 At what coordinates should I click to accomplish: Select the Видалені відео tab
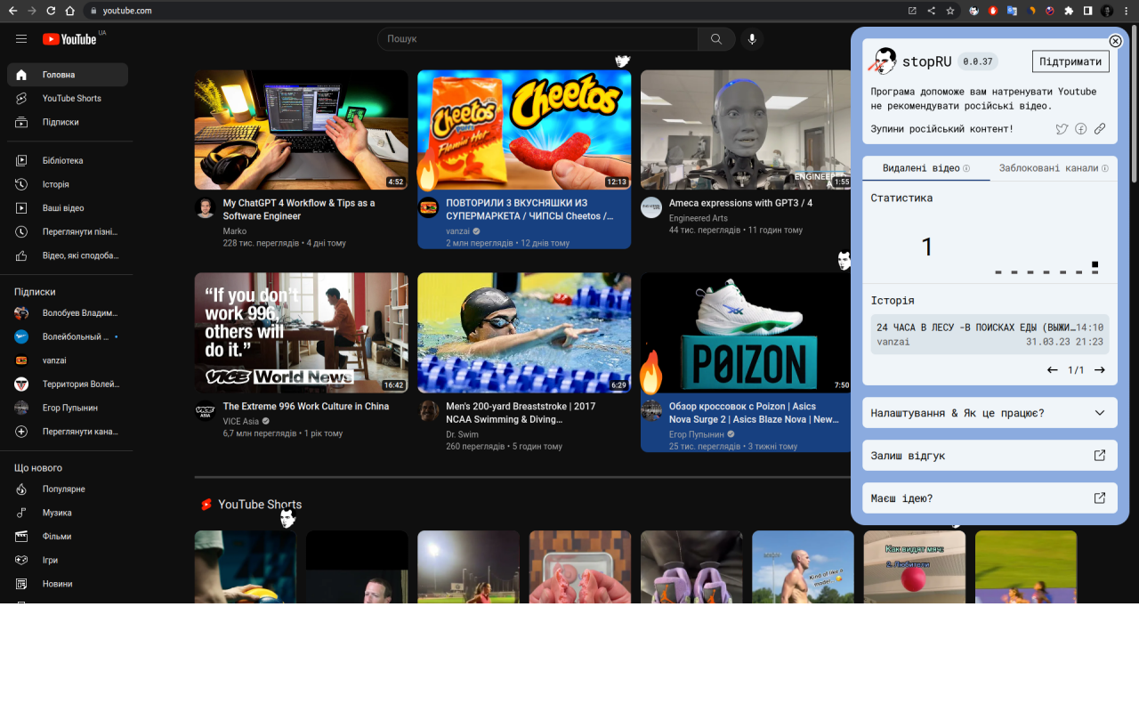(925, 168)
